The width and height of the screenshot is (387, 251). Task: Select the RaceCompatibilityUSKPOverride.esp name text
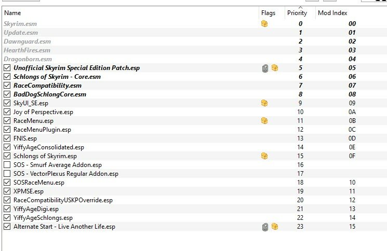pos(63,200)
